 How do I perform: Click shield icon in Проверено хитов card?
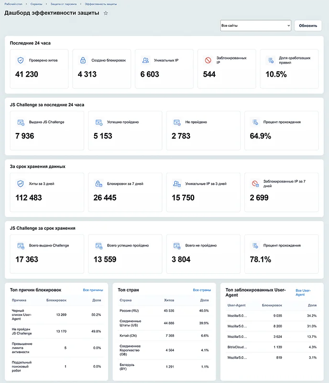tap(21, 60)
